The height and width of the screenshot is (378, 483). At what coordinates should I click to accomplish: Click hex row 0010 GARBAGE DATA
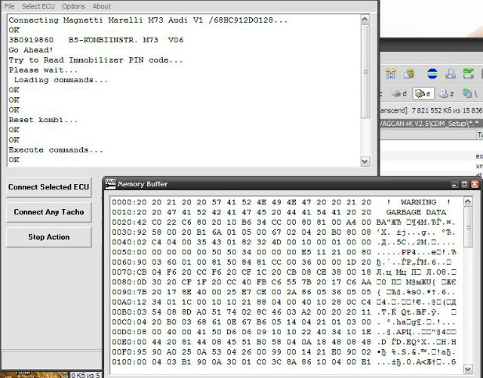point(284,212)
